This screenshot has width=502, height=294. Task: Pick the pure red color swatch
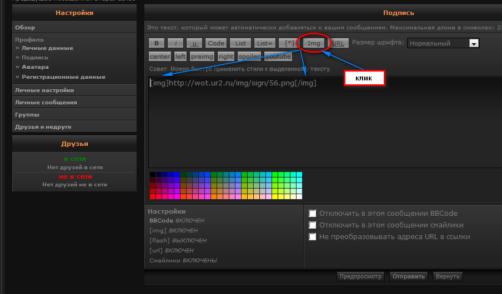tap(153, 196)
